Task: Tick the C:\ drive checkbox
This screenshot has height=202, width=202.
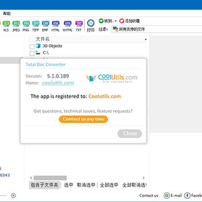Action: click(x=32, y=53)
